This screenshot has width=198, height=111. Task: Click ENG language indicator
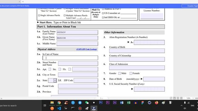pos(192,105)
